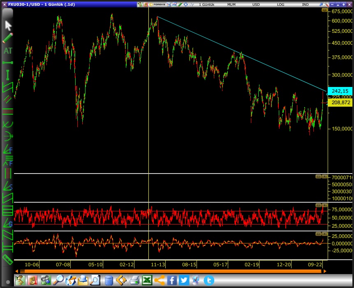Image resolution: width=354 pixels, height=288 pixels.
Task: Select the parallel channel tool
Action: [8, 87]
